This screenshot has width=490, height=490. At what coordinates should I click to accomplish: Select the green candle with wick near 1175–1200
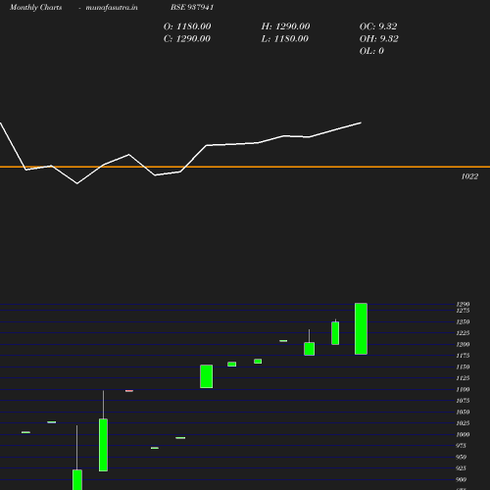310,349
